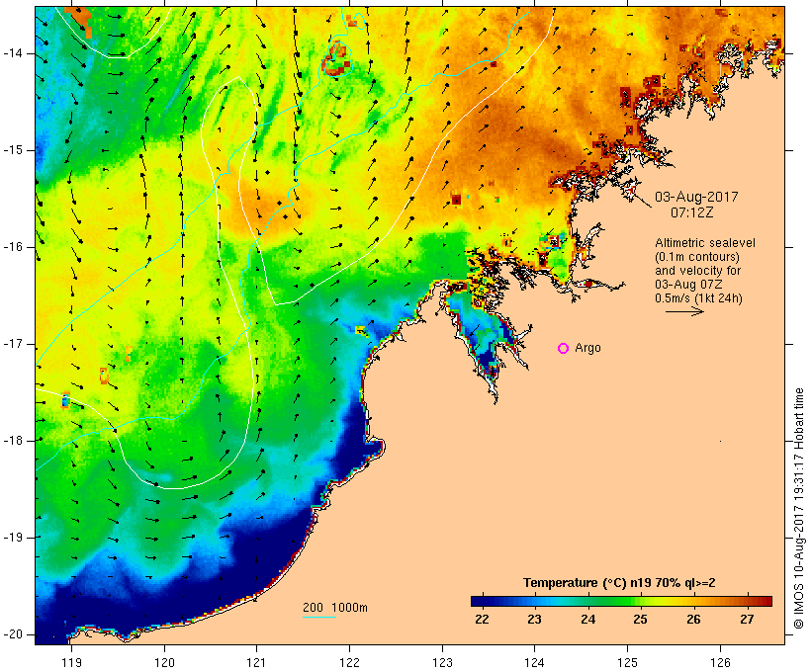Click the -14 latitude axis label
The width and height of the screenshot is (811, 672).
coord(15,53)
